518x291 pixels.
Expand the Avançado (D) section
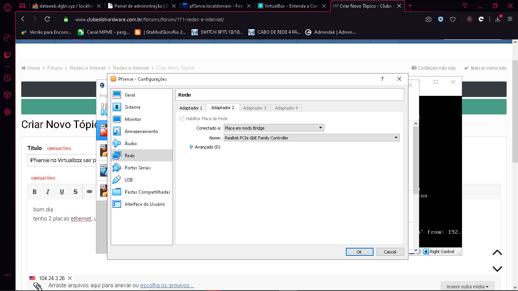205,147
